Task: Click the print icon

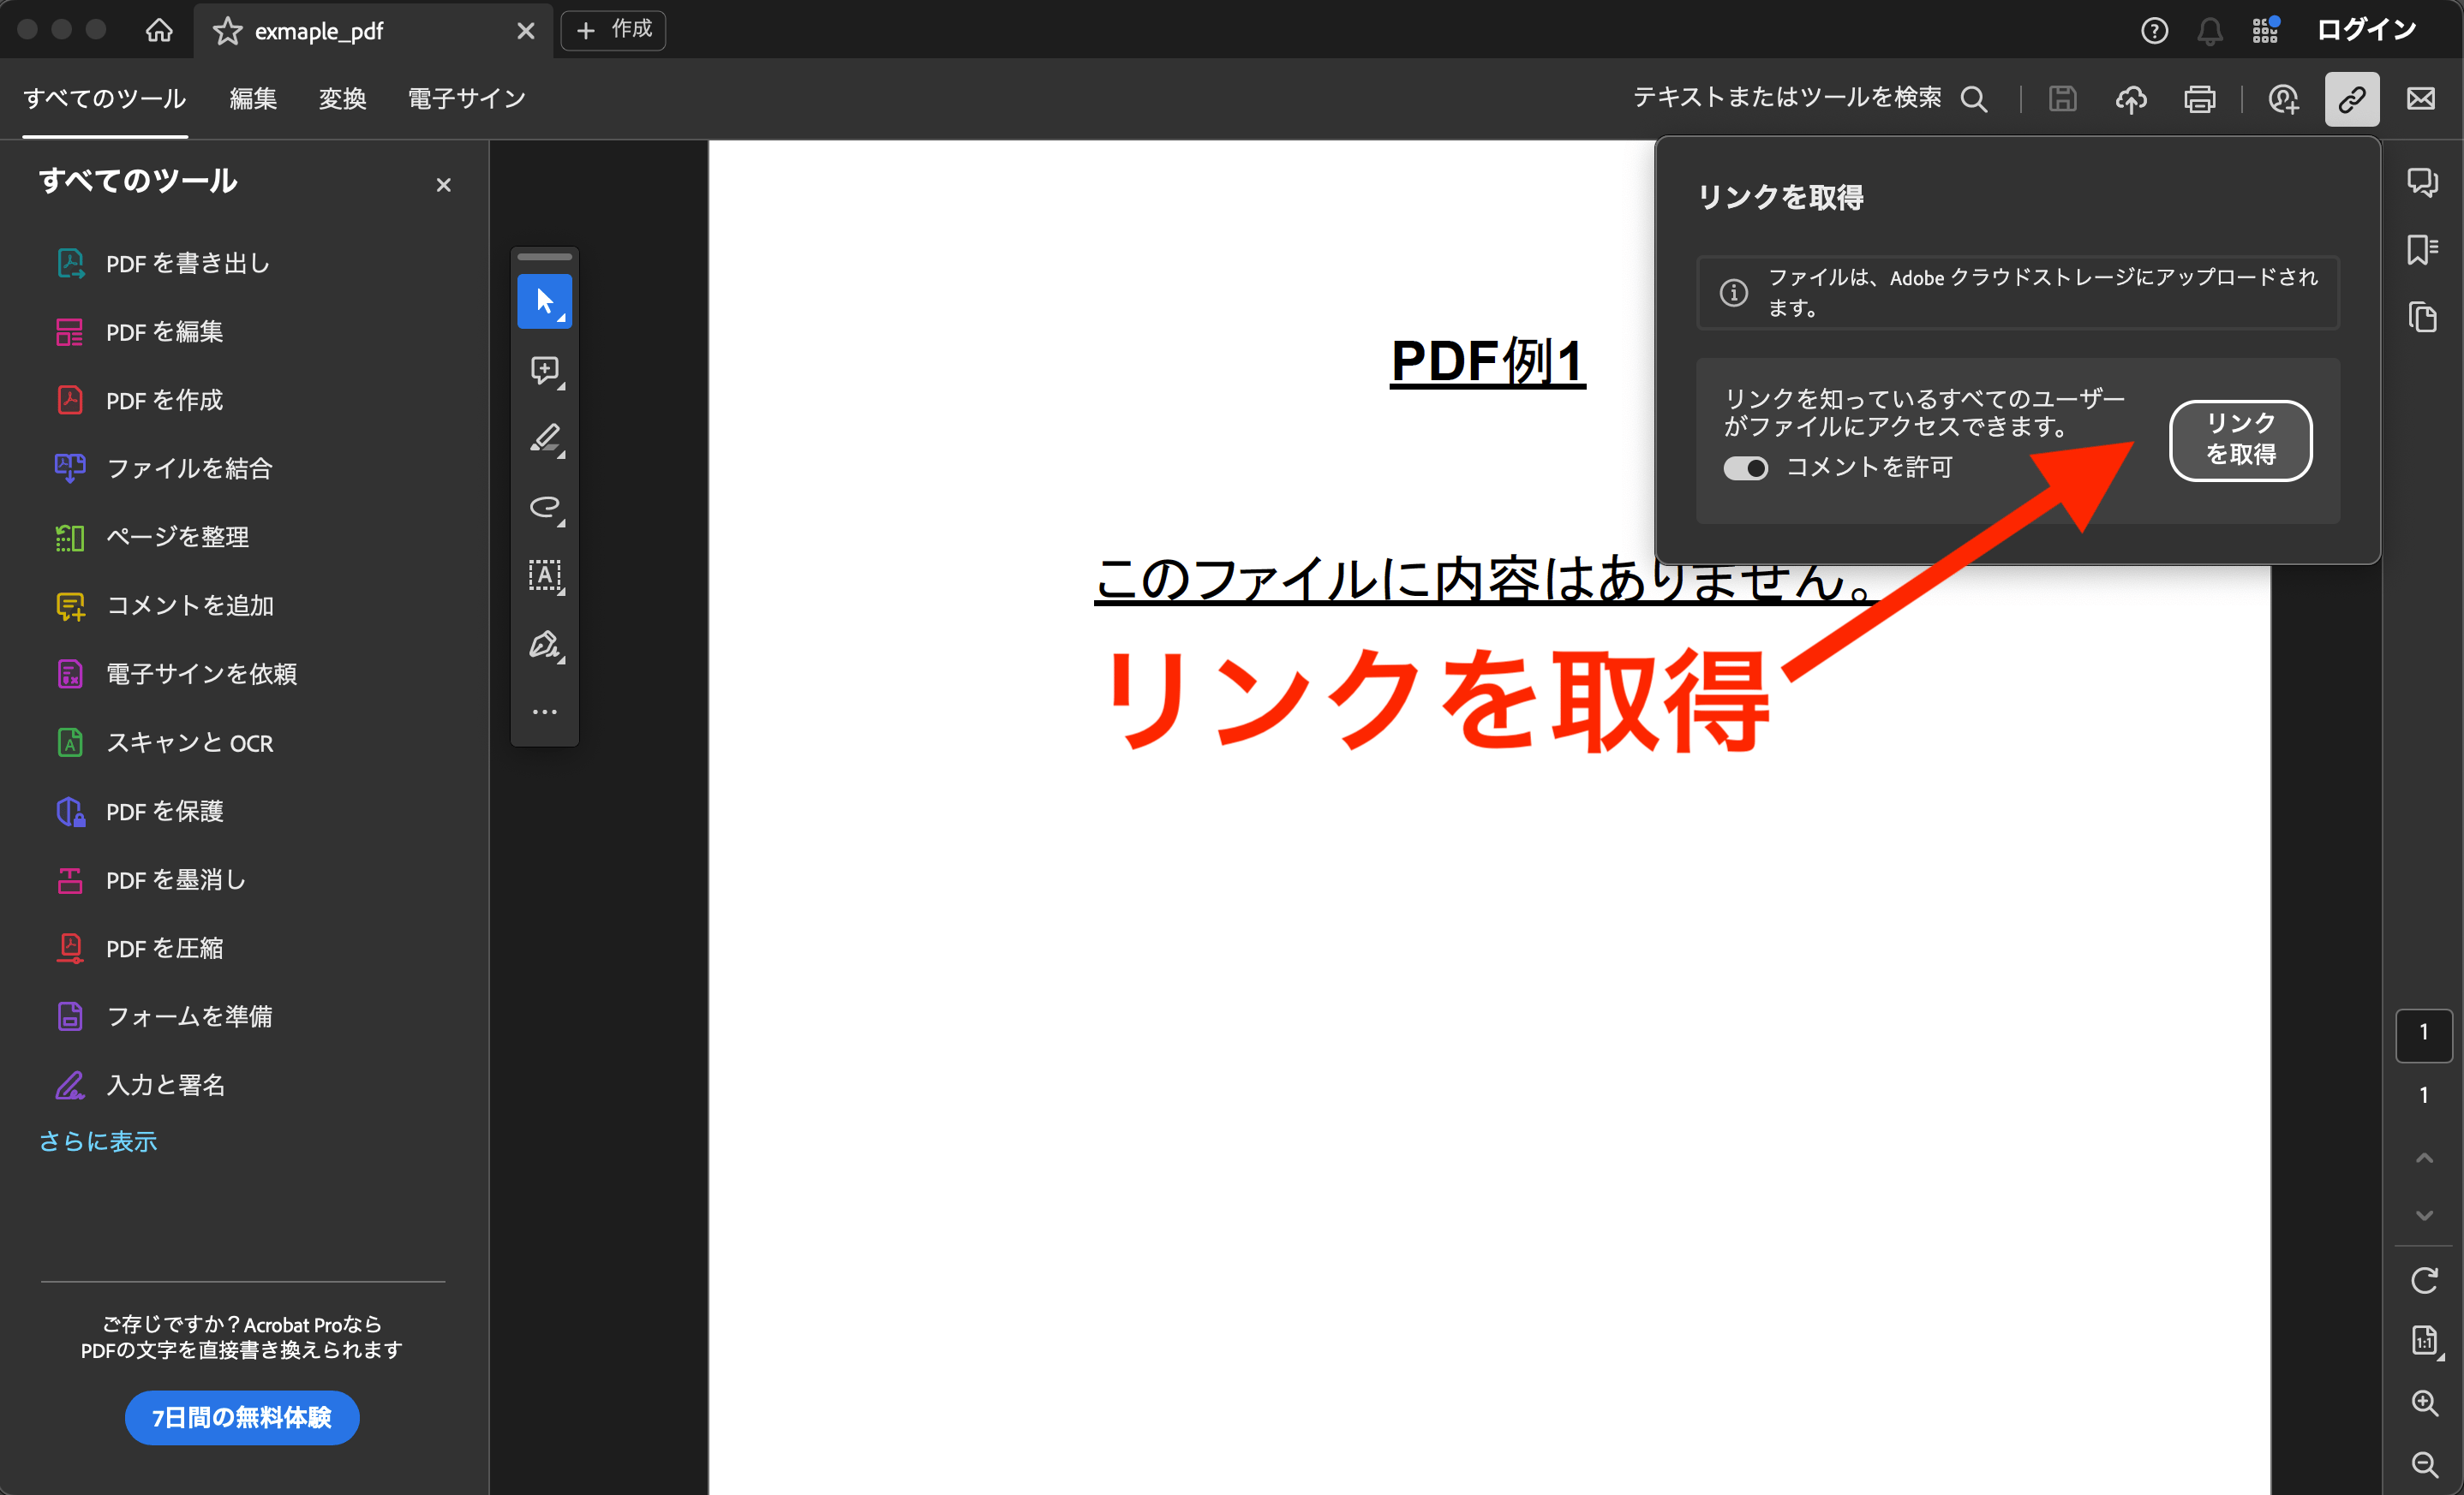Action: tap(2200, 99)
